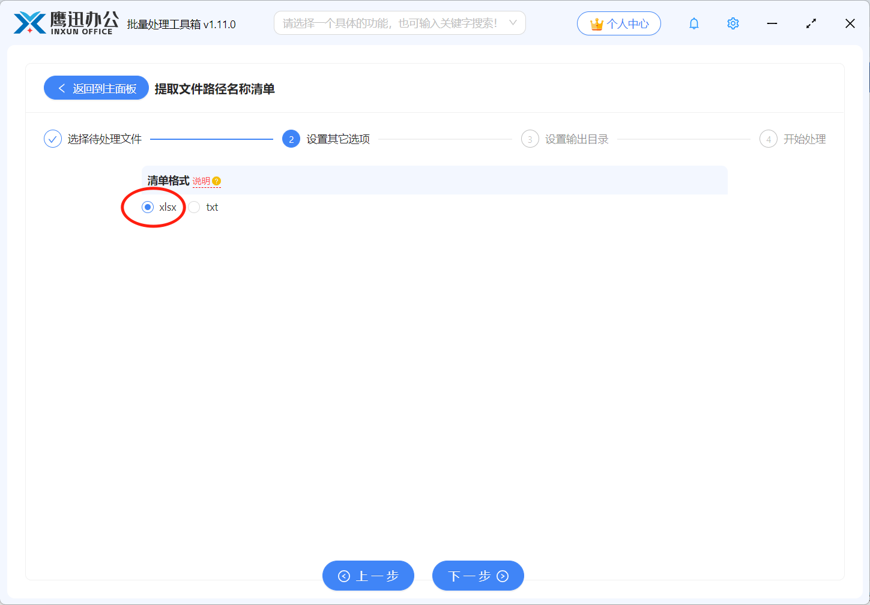870x605 pixels.
Task: Select the txt format radio button
Action: [x=195, y=207]
